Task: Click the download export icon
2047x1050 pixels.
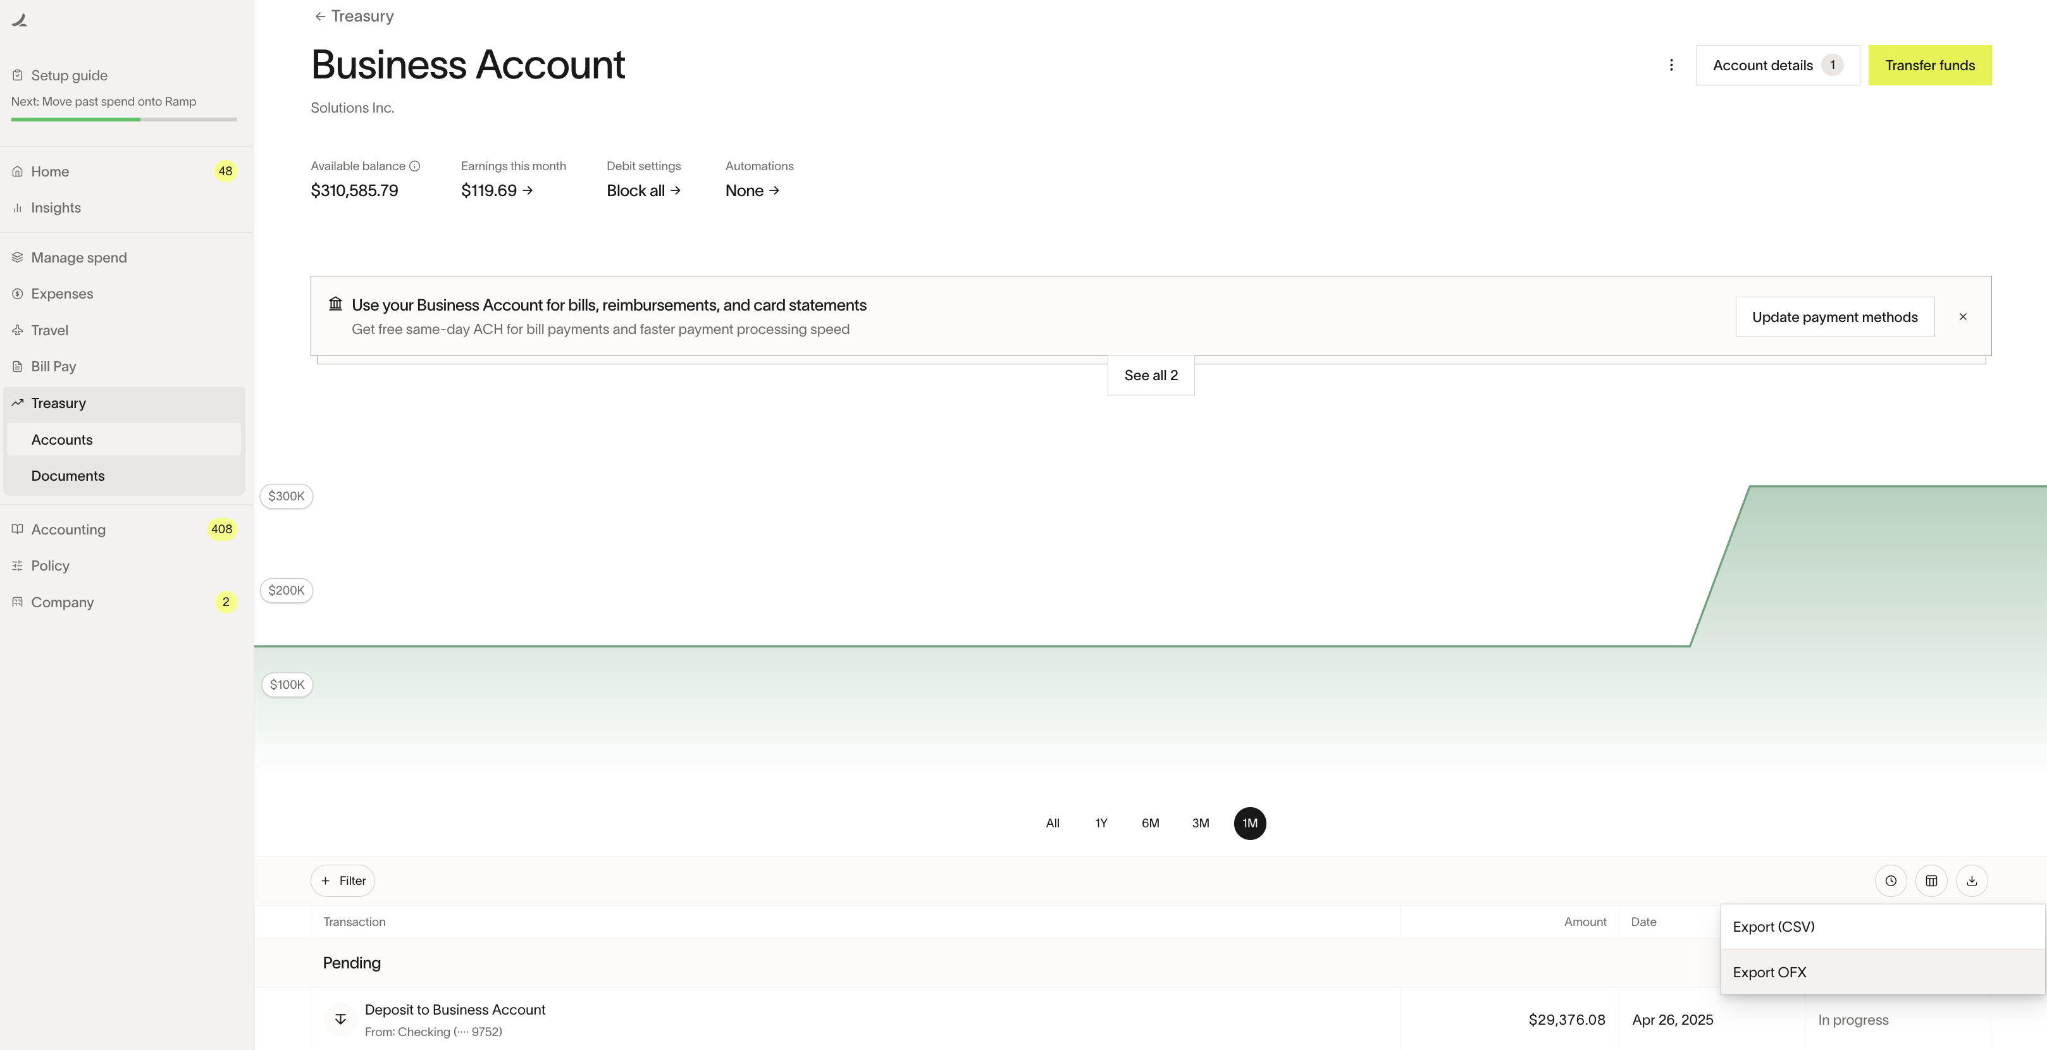Action: pyautogui.click(x=1972, y=880)
